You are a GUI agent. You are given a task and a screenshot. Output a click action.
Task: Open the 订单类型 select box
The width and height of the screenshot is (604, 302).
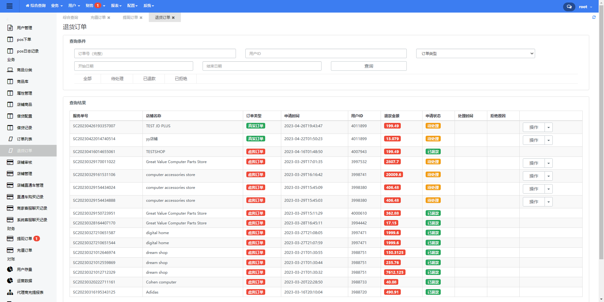[x=475, y=53]
